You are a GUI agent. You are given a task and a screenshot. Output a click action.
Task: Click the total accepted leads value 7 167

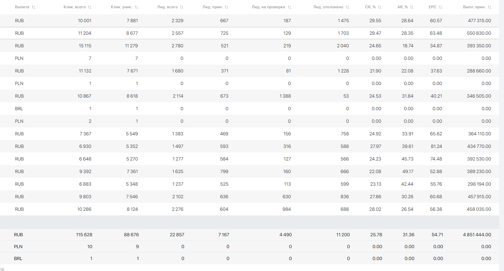(224, 235)
